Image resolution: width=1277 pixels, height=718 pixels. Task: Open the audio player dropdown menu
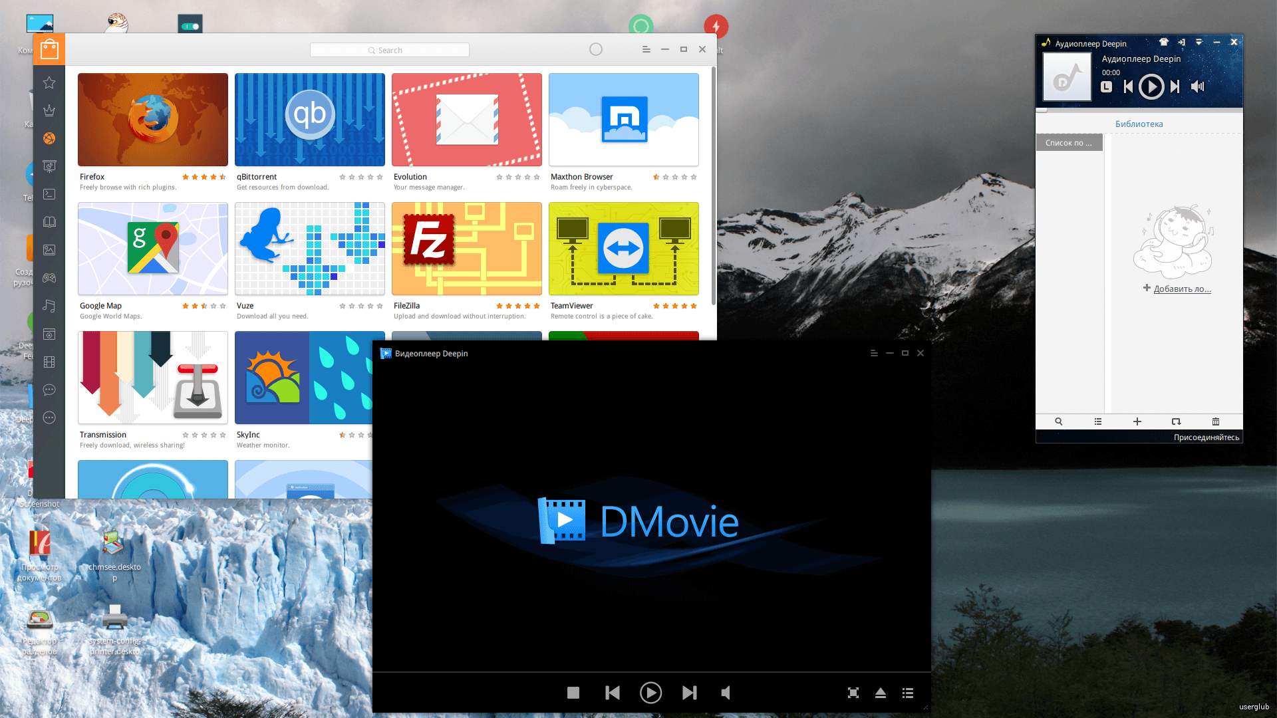pyautogui.click(x=1199, y=42)
